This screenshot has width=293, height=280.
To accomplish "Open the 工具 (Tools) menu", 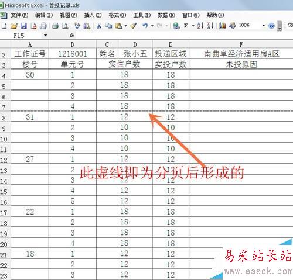I will coord(142,15).
